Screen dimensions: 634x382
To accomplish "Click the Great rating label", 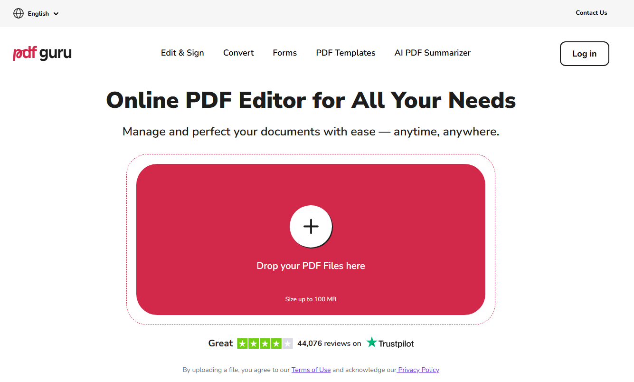I will 221,344.
